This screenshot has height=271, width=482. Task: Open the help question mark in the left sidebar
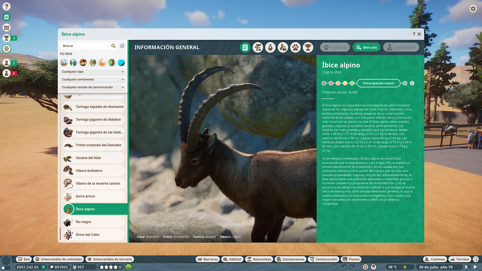7,7
